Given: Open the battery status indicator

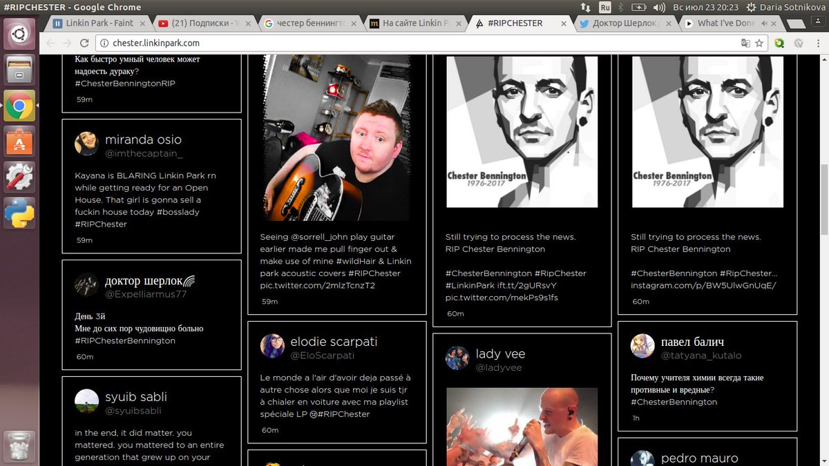Looking at the screenshot, I should tap(639, 7).
